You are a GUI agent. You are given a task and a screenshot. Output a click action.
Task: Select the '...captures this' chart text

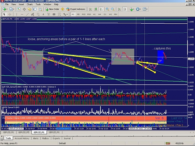coord(161,48)
